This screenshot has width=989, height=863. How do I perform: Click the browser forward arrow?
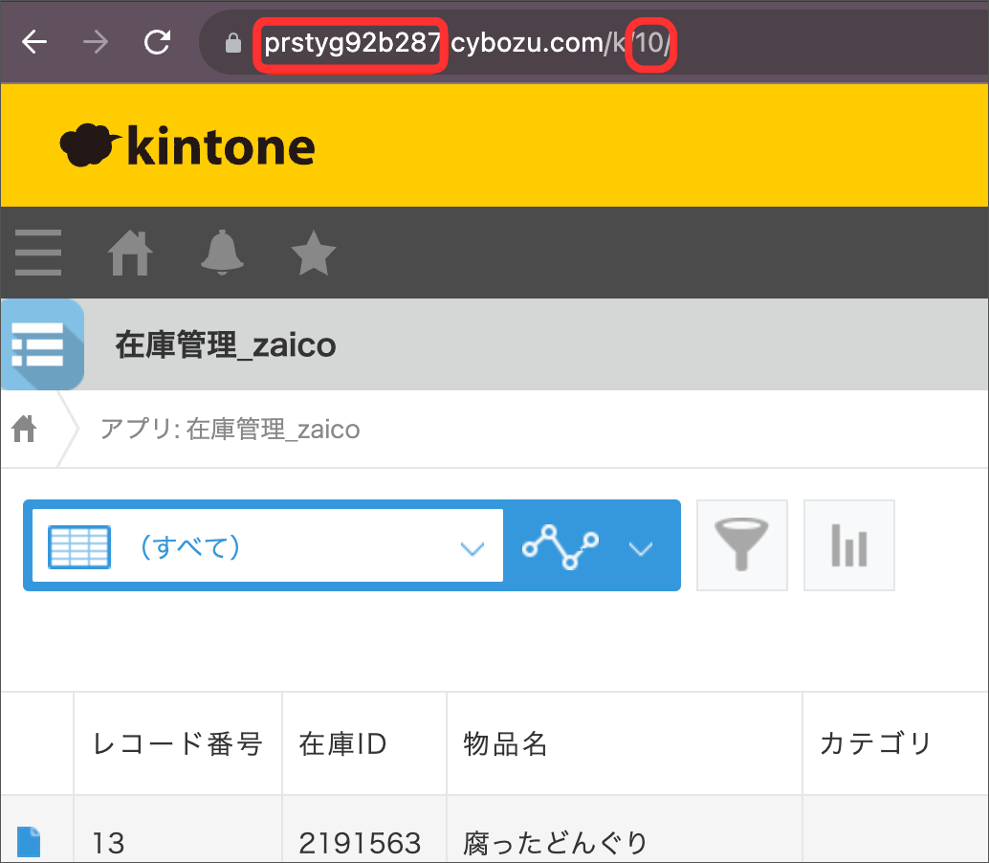96,42
